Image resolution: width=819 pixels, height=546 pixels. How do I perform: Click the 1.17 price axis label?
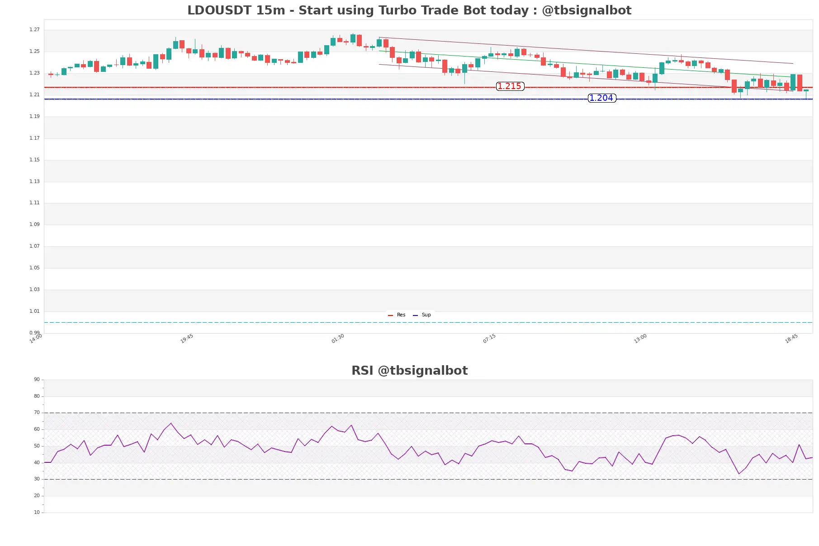34,138
